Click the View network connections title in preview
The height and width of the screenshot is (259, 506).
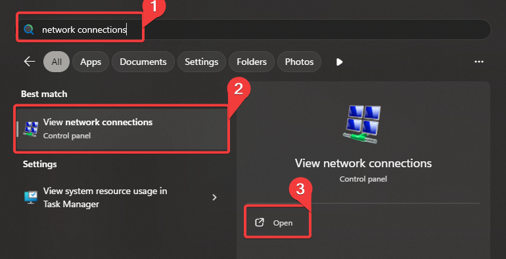pyautogui.click(x=363, y=163)
